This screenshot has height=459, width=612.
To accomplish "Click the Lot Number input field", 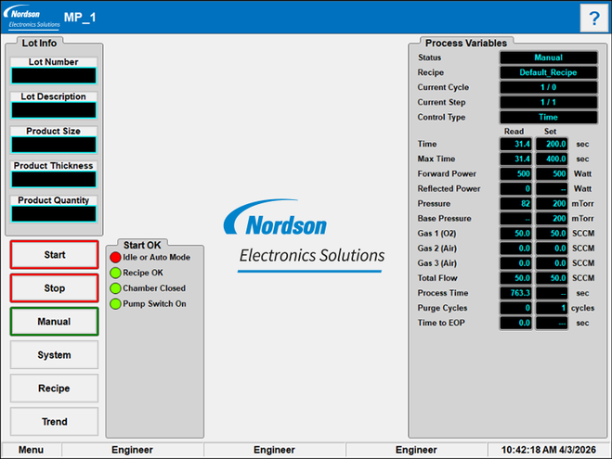I will [x=54, y=76].
